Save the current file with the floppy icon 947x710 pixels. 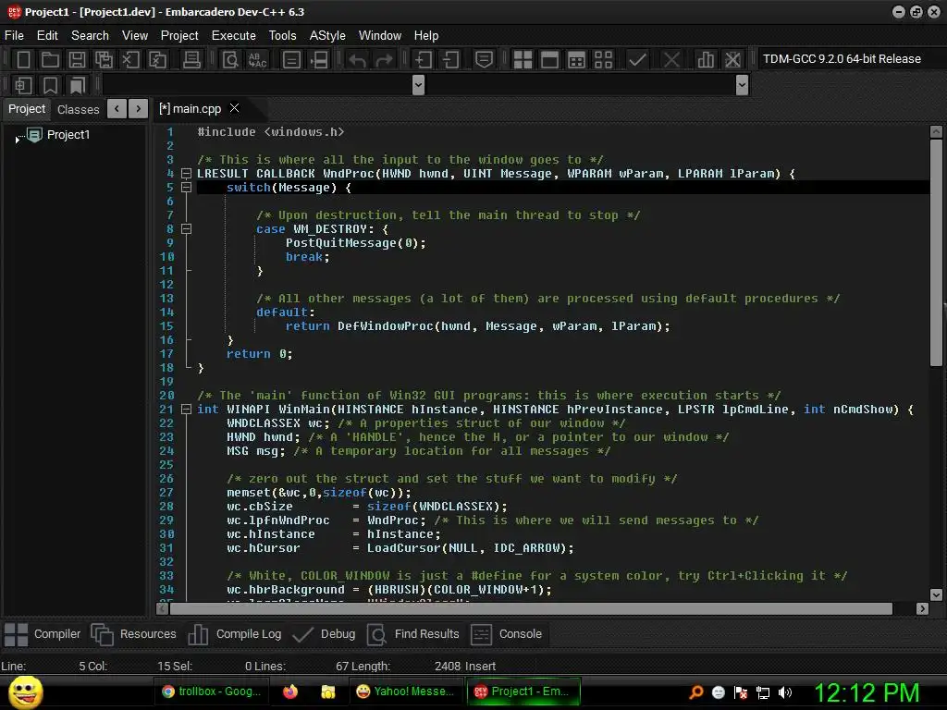[x=77, y=59]
